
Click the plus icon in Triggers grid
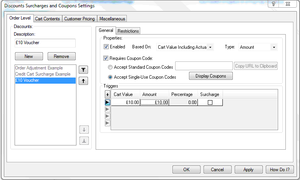tap(108, 94)
